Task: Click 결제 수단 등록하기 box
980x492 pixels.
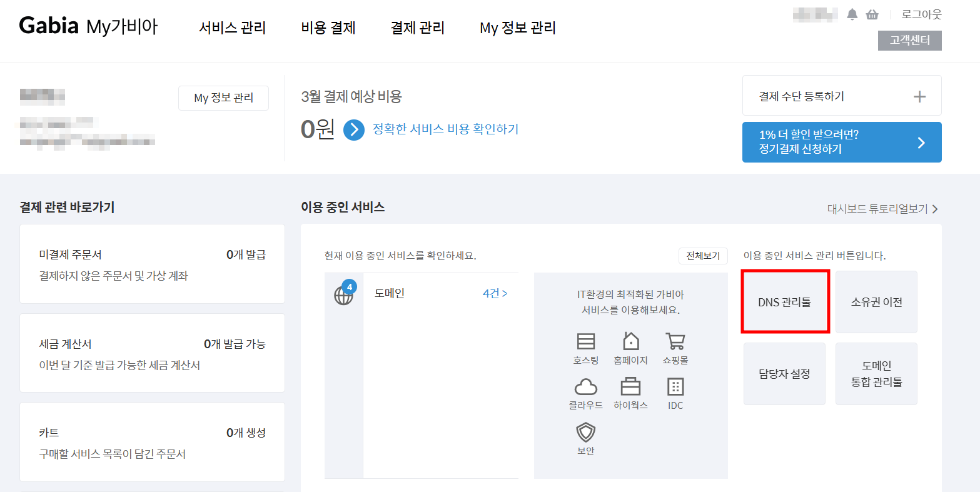Action: point(842,96)
